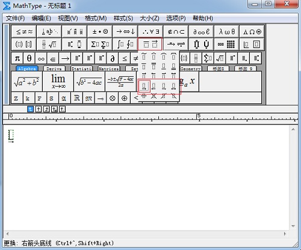
Task: Select the right arrow underbar template
Action: coord(144,86)
